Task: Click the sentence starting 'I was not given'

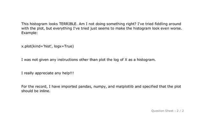Action: point(89,60)
